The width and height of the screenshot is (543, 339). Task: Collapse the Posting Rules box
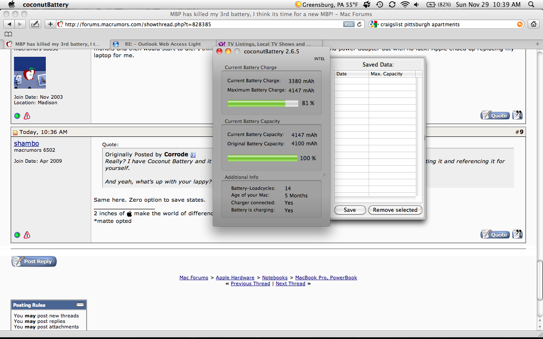(x=80, y=305)
